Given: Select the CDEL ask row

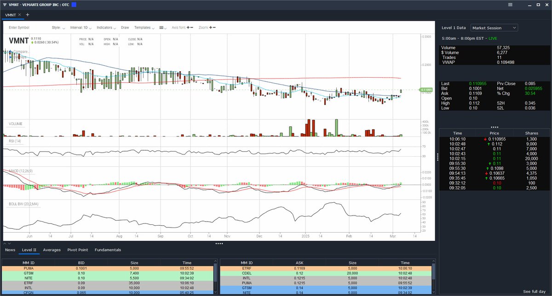Looking at the screenshot, I should pos(326,273).
